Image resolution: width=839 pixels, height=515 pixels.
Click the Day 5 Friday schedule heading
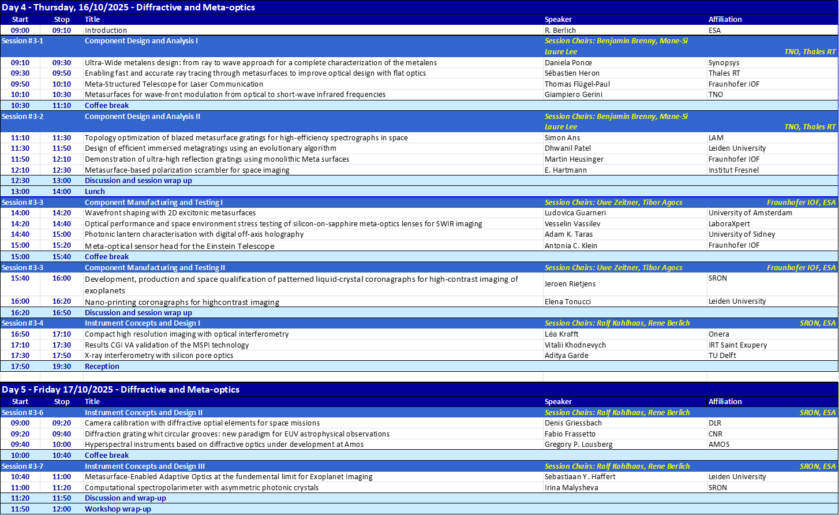pos(120,390)
